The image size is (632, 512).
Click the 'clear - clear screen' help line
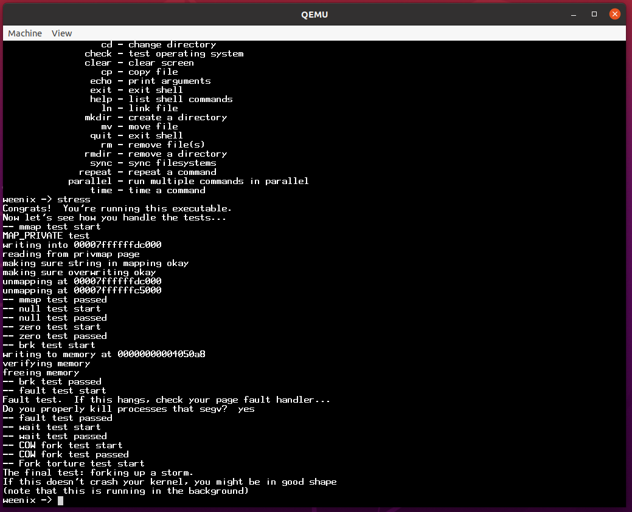click(x=139, y=63)
